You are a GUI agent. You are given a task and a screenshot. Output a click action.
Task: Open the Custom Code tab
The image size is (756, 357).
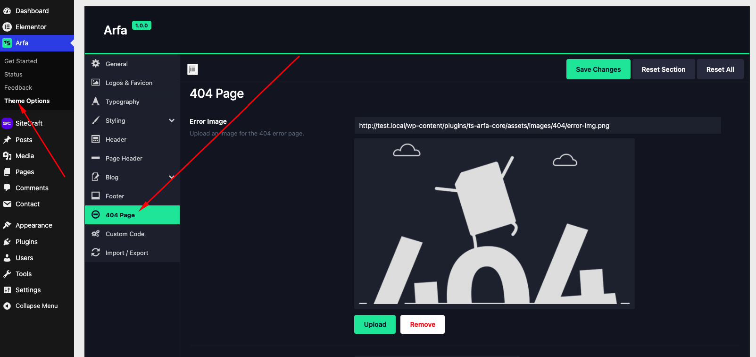tap(132, 234)
